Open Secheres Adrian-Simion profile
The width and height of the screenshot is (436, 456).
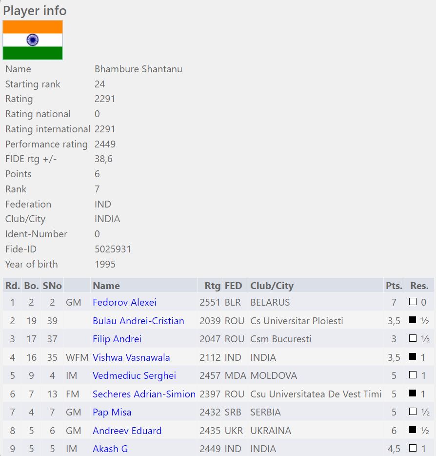point(144,394)
